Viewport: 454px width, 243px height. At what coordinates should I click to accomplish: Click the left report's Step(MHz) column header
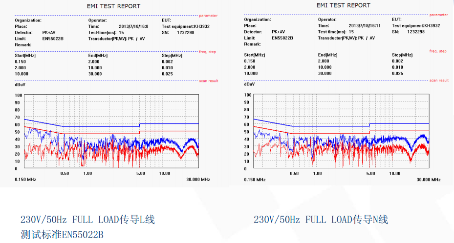click(172, 56)
